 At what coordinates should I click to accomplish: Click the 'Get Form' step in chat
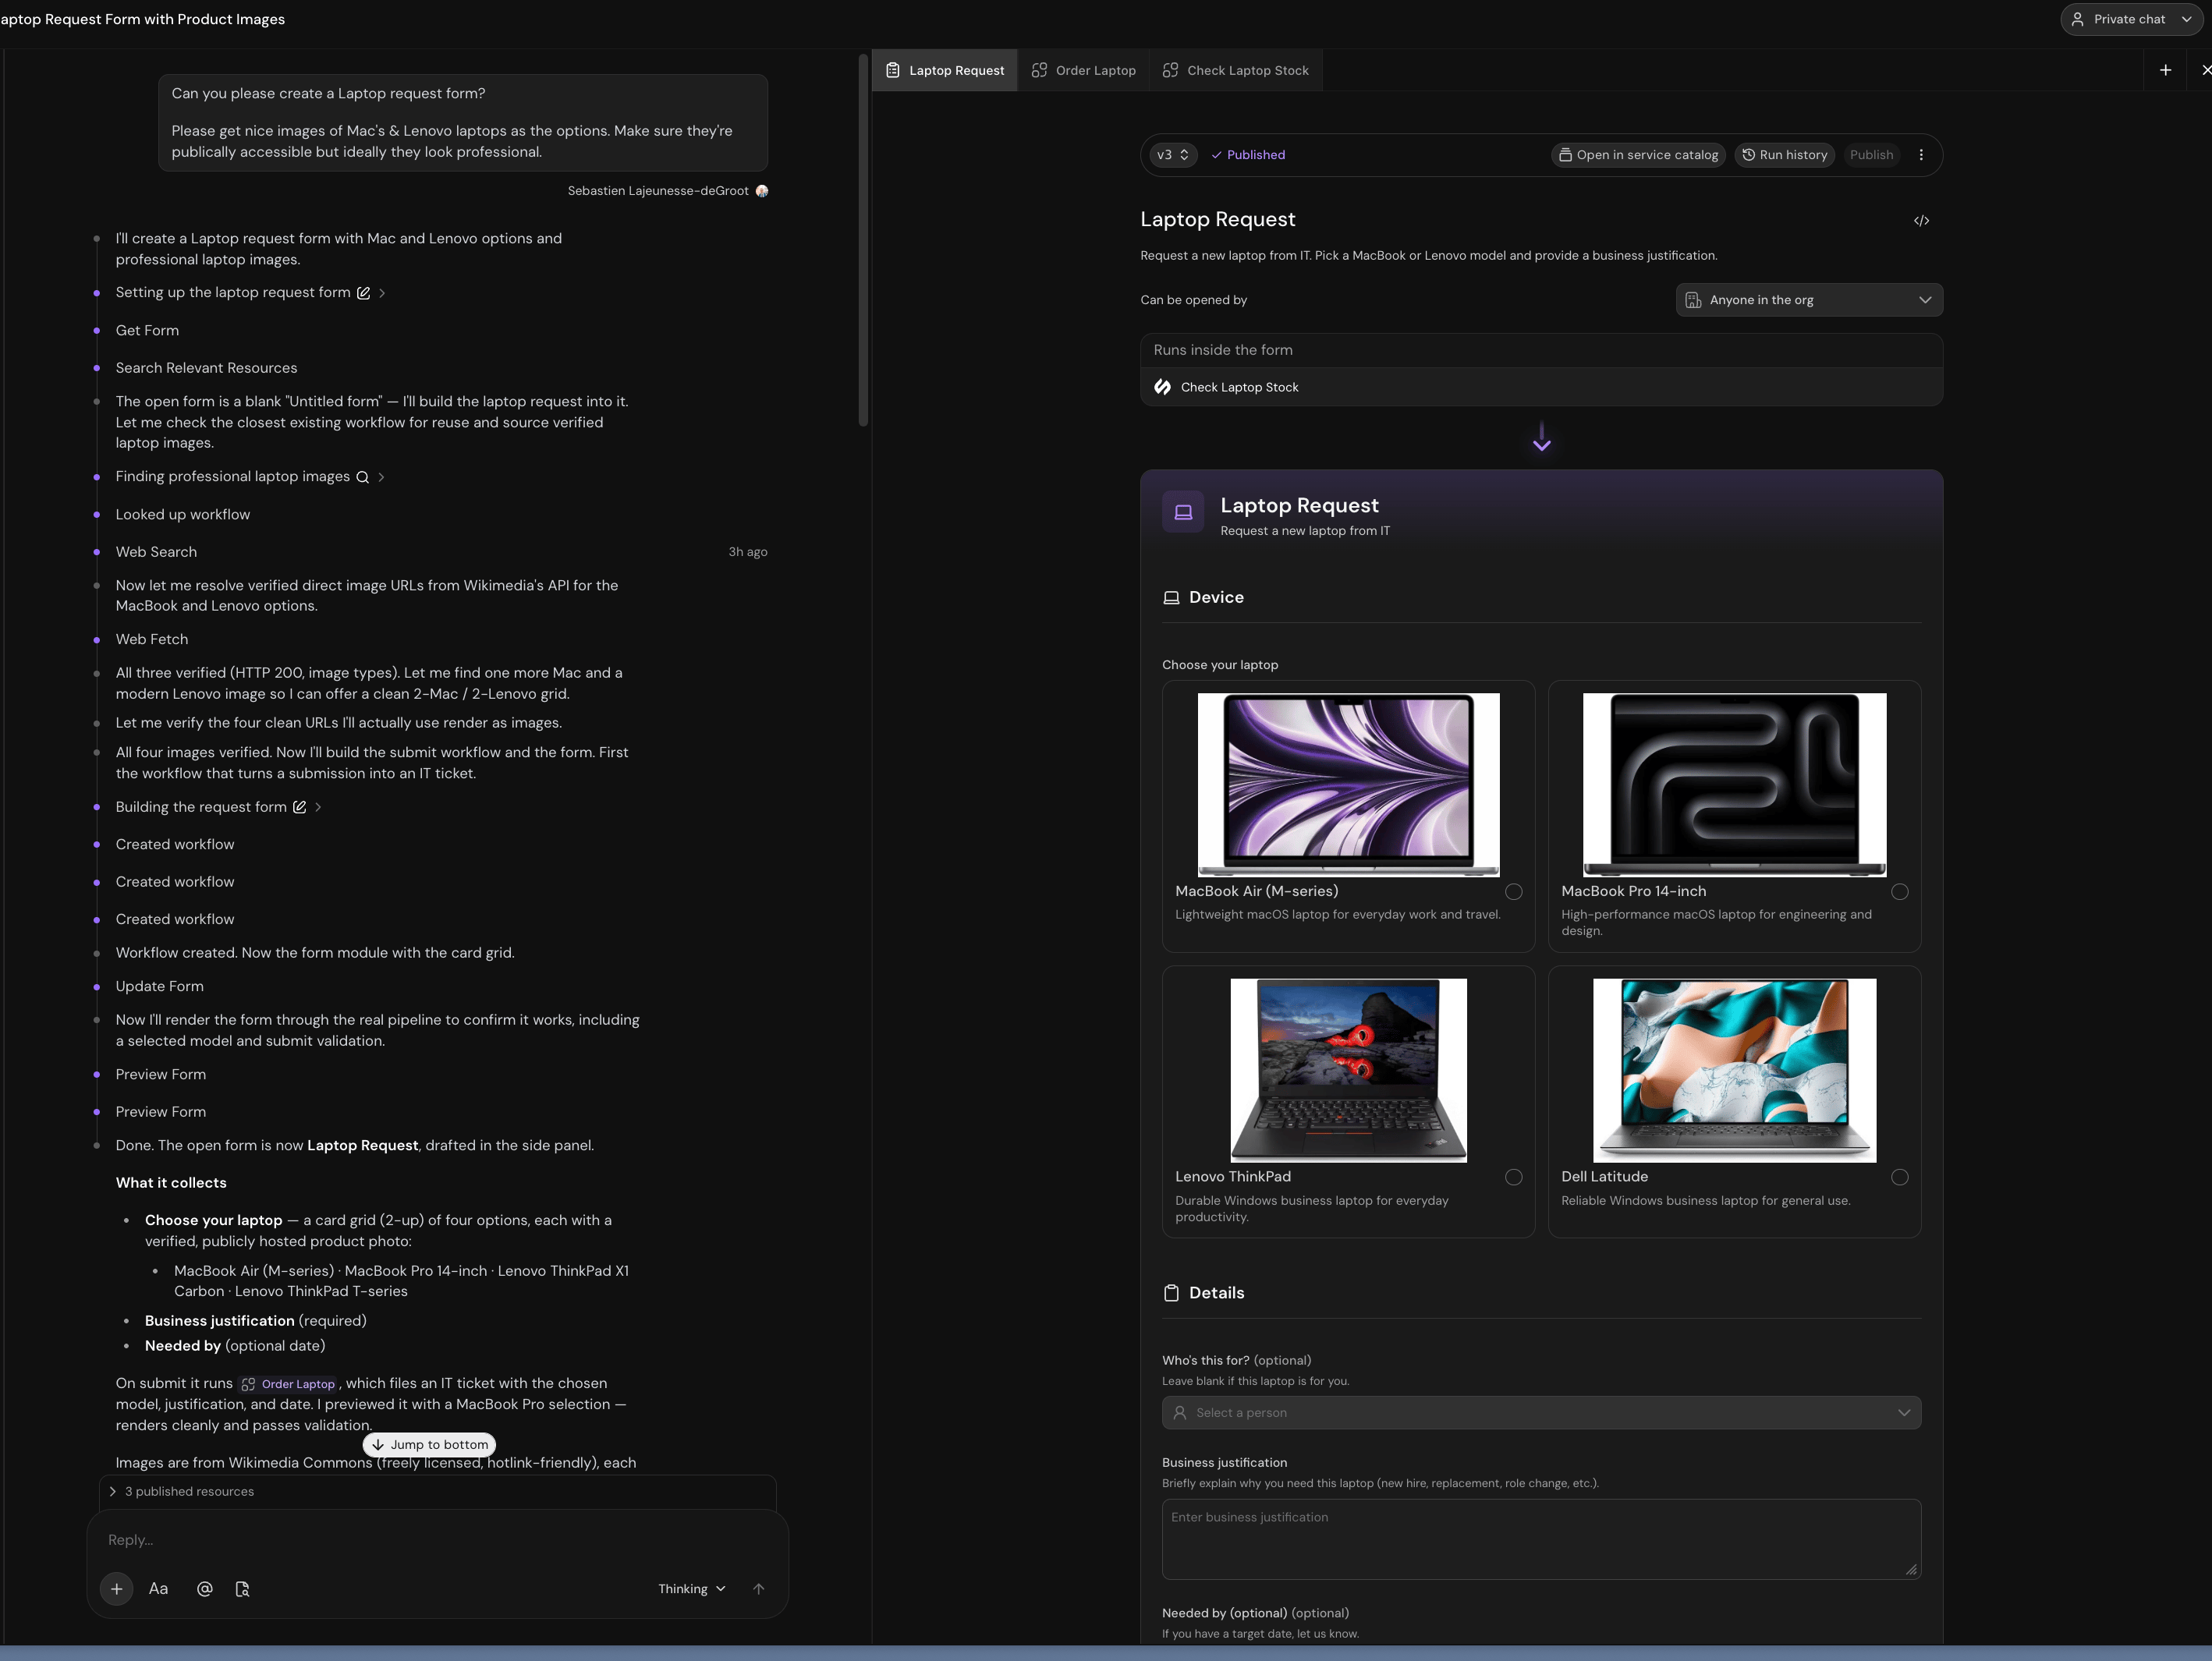click(147, 330)
